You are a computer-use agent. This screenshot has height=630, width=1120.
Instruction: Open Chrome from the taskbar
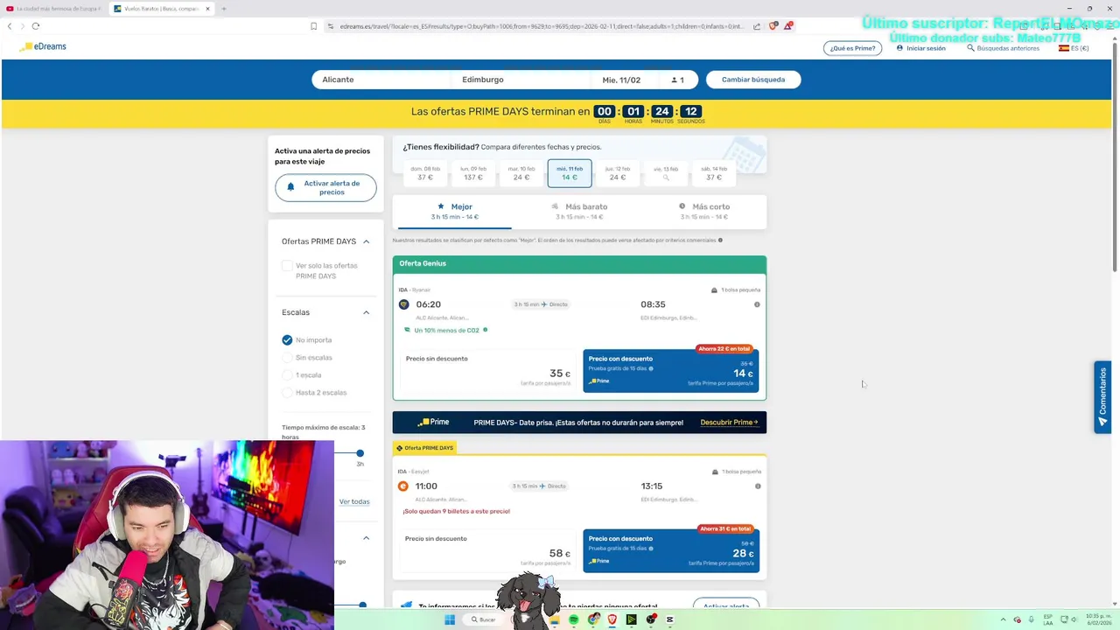594,619
